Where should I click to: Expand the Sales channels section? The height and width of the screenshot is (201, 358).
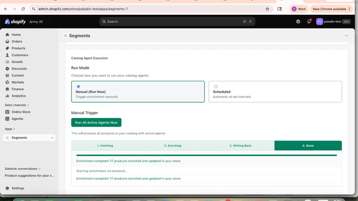click(x=17, y=105)
